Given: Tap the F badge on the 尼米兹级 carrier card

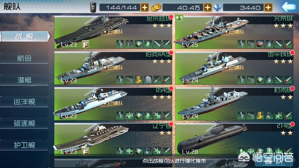Looking at the screenshot, I should tap(85, 44).
